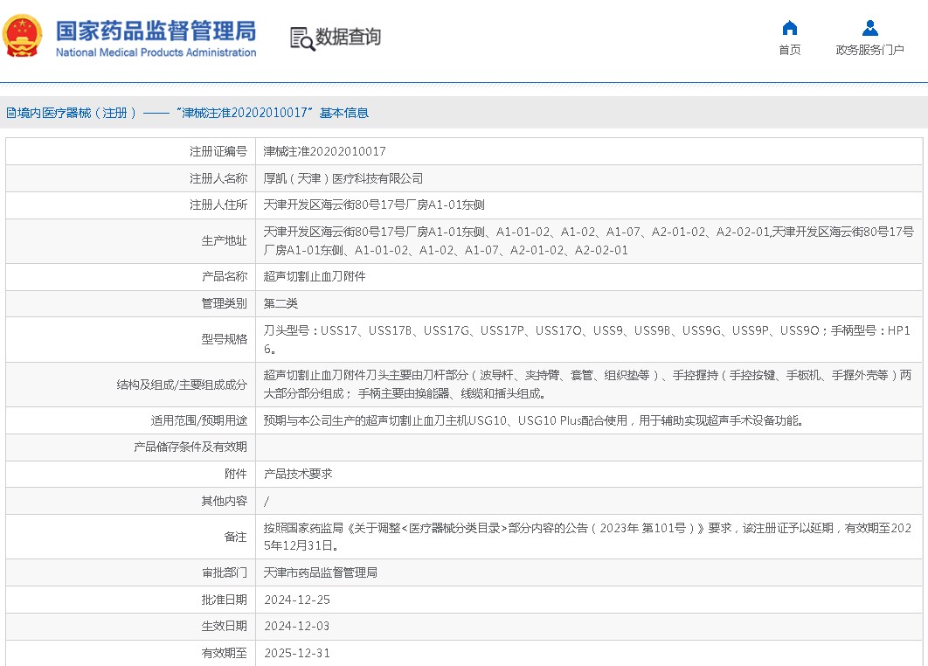Click the 政务服务门户 user icon
This screenshot has height=666, width=928.
tap(870, 28)
